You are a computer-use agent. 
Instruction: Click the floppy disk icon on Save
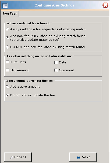(79, 157)
